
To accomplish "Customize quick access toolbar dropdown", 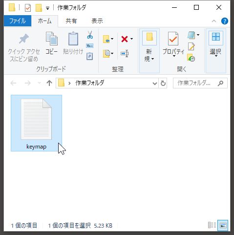I will (47, 8).
